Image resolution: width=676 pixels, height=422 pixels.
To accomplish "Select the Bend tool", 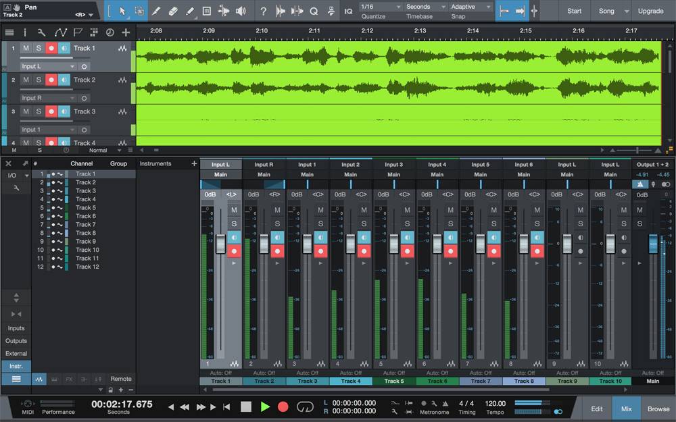I will pos(223,11).
